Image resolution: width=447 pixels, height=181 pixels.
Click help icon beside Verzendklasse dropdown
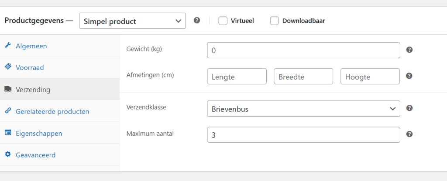coord(409,108)
